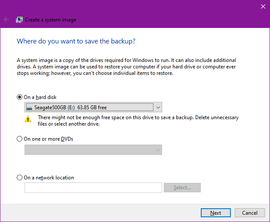This screenshot has width=270, height=222.
Task: Click Next to continue the backup wizard
Action: coord(215,213)
